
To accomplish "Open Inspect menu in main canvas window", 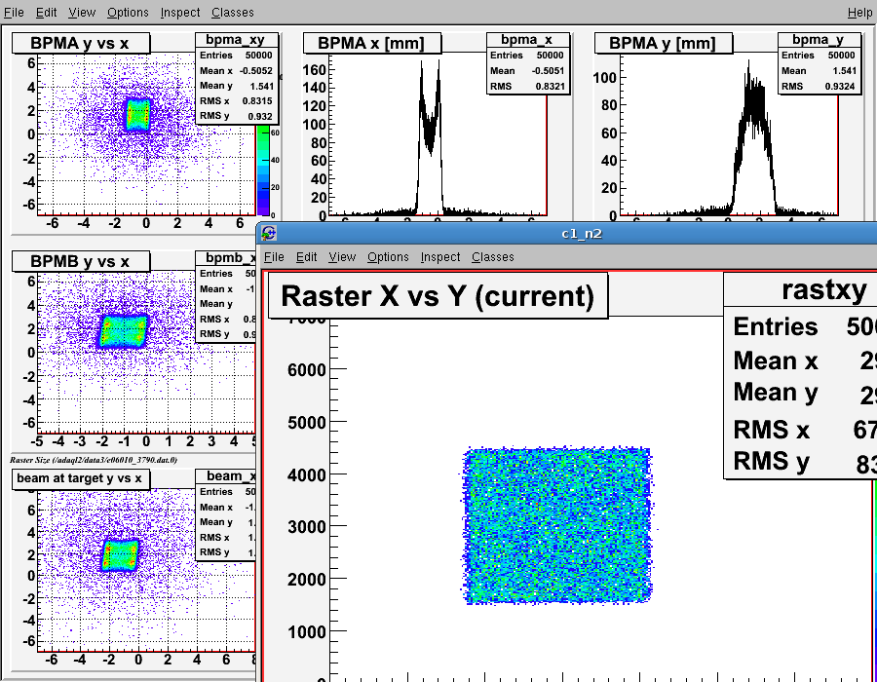I will point(180,13).
